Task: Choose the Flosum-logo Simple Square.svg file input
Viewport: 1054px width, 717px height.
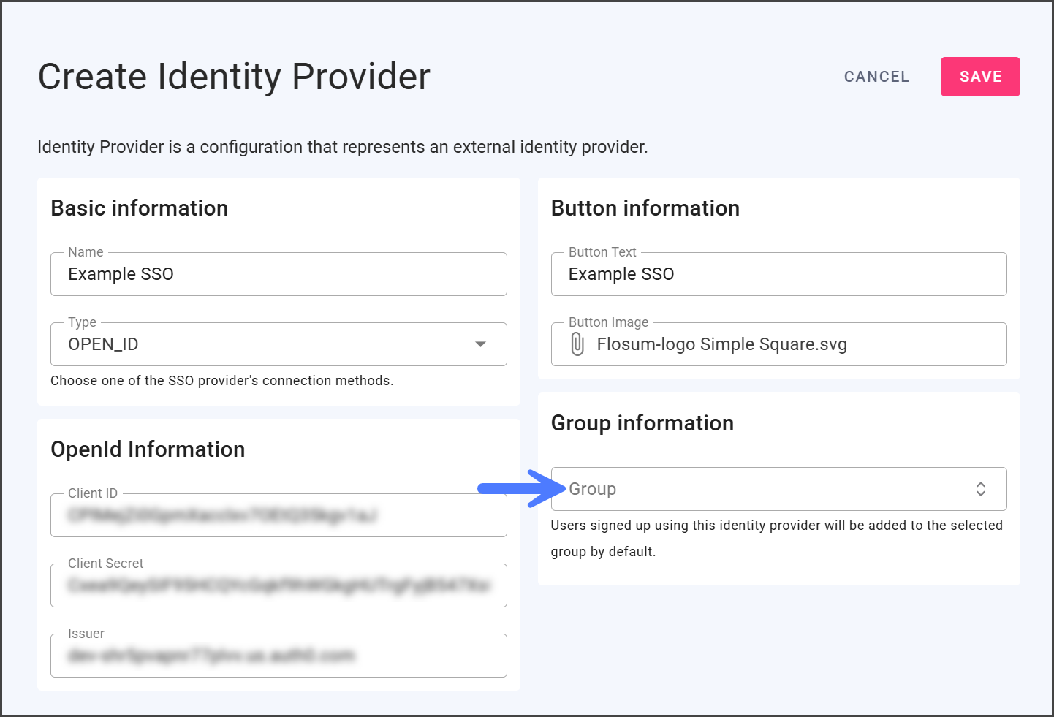Action: (721, 344)
